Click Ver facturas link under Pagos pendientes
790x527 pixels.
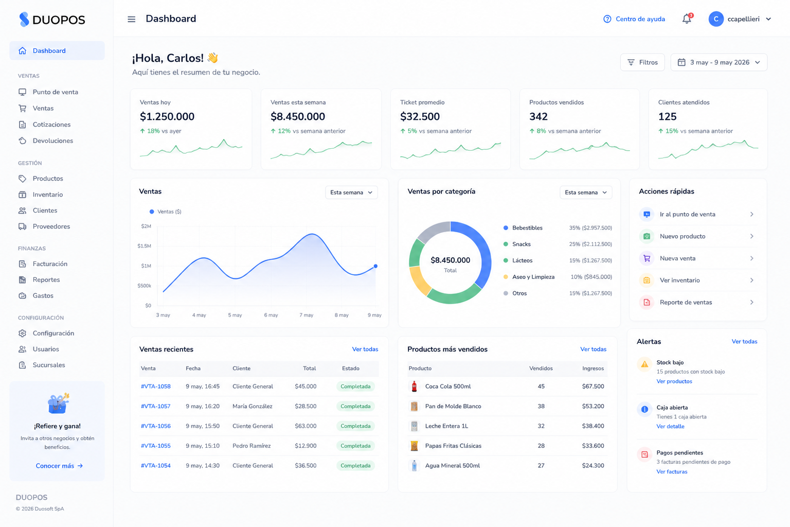[x=672, y=472]
